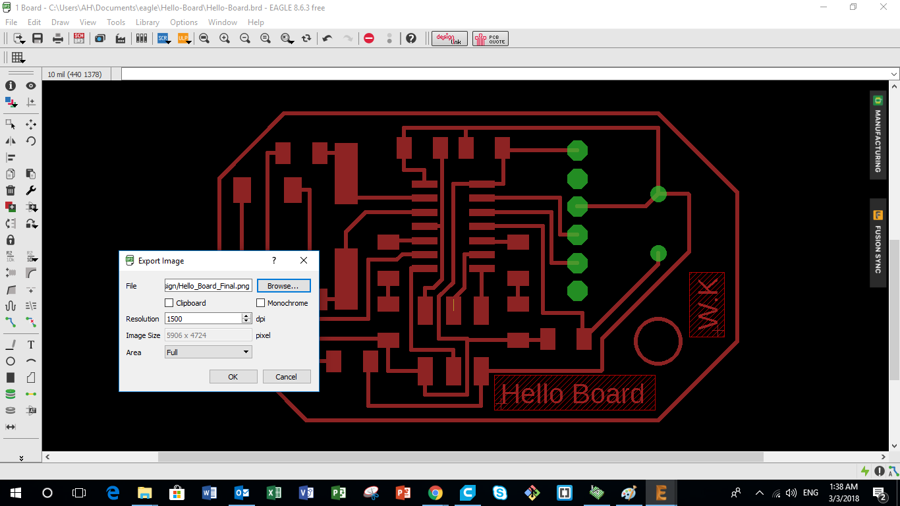Expand the Open file dropdown arrow
Screen dimensions: 900x506
24,42
